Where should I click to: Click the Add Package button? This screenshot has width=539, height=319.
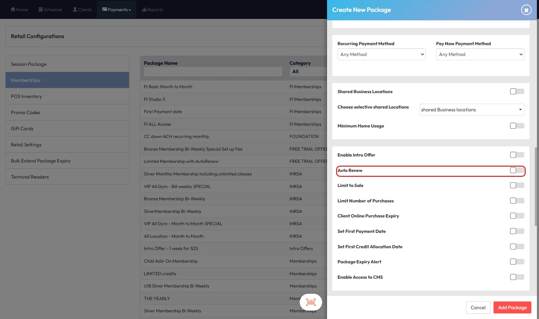coord(512,307)
